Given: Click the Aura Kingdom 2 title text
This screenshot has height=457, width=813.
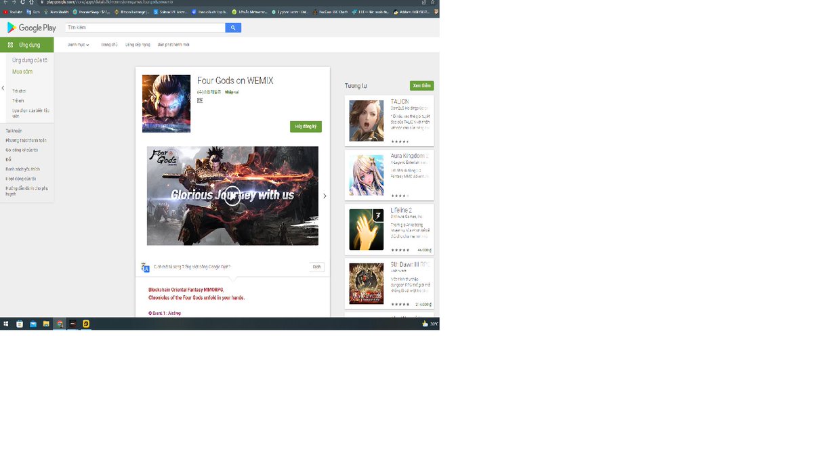Looking at the screenshot, I should (409, 156).
